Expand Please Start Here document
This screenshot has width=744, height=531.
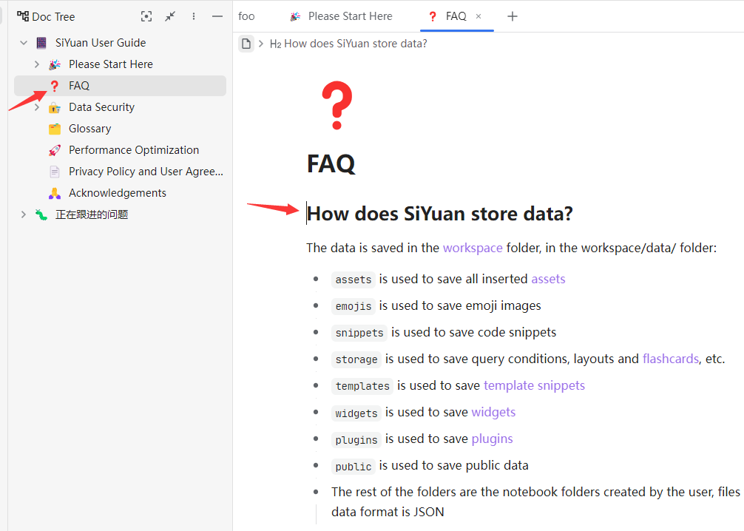(x=36, y=64)
